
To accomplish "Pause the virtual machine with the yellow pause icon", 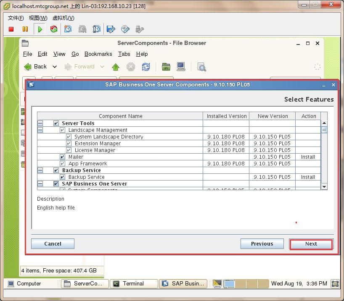I will coord(25,29).
